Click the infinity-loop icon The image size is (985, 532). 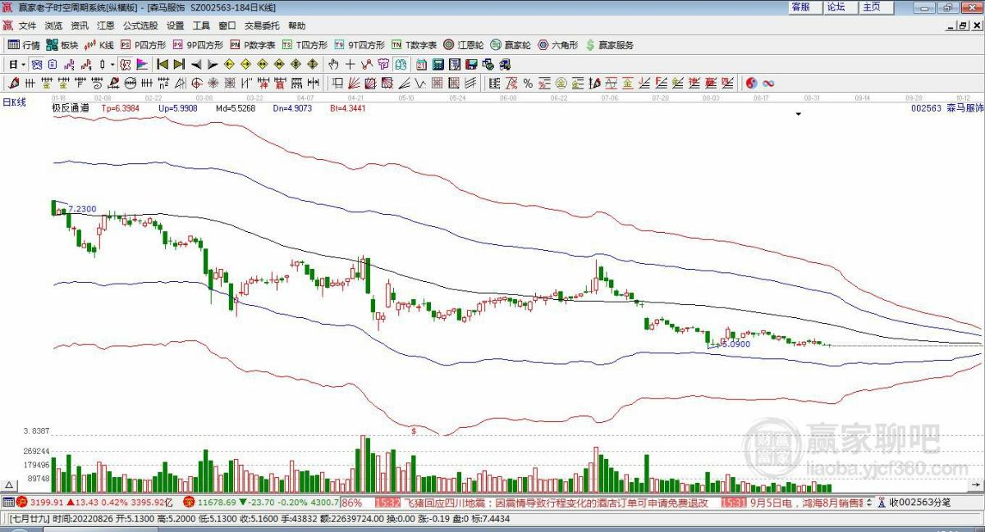pyautogui.click(x=769, y=83)
